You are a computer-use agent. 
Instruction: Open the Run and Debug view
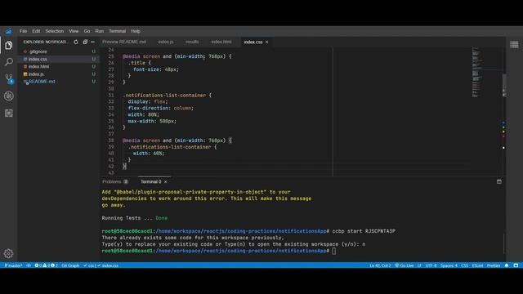pos(9,96)
